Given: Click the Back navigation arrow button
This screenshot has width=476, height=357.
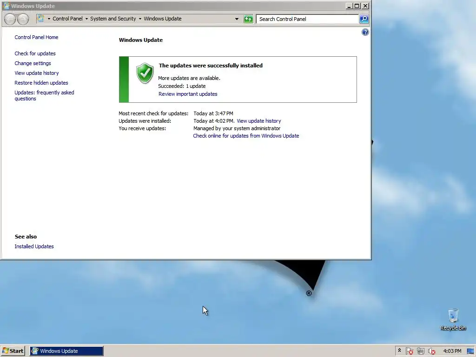Looking at the screenshot, I should pos(10,19).
